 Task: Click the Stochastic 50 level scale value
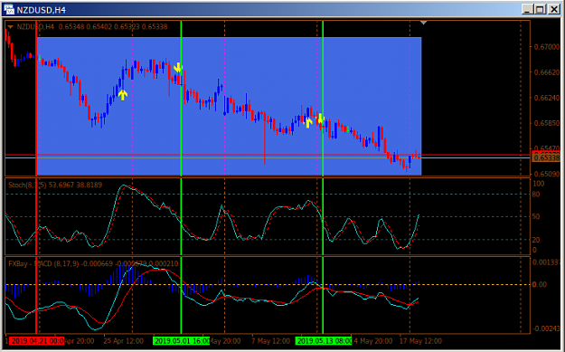[536, 217]
